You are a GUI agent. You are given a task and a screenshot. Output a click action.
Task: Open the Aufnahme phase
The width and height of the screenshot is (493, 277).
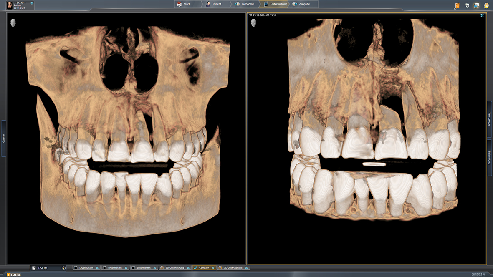pyautogui.click(x=245, y=4)
